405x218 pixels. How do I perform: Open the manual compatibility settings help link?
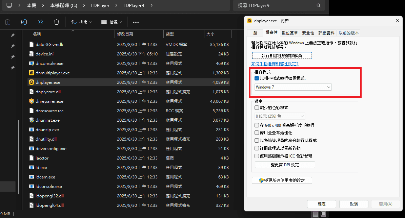click(275, 64)
